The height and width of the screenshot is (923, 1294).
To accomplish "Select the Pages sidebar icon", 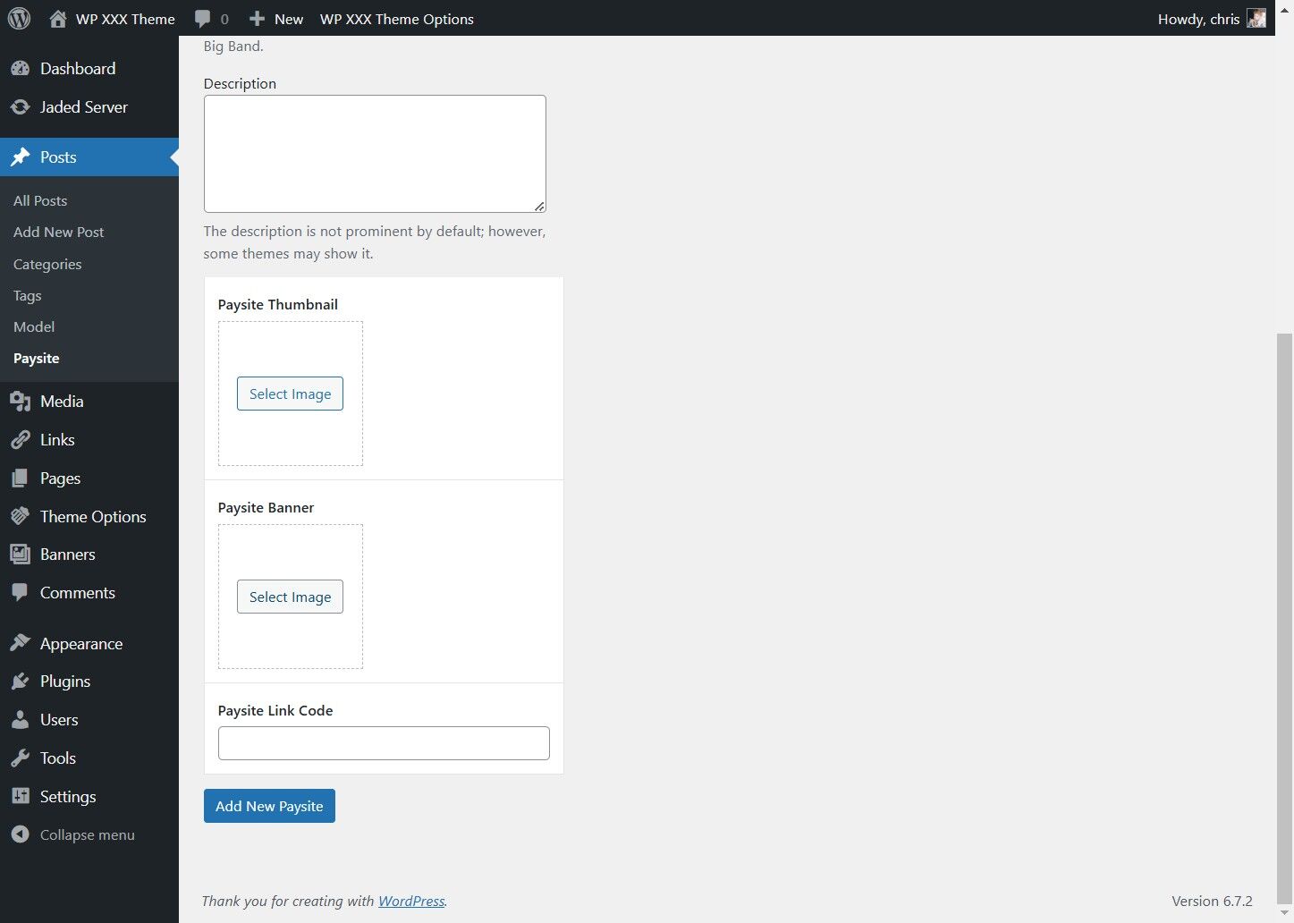I will [x=21, y=478].
